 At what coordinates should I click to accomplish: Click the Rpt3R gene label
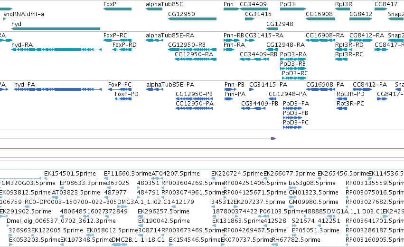(x=344, y=4)
